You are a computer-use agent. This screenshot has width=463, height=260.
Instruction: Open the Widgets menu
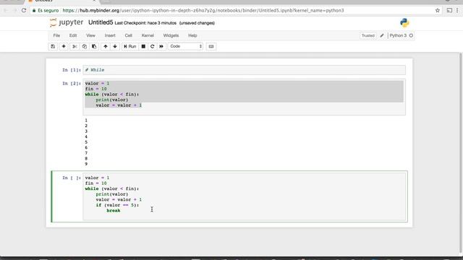tap(171, 35)
